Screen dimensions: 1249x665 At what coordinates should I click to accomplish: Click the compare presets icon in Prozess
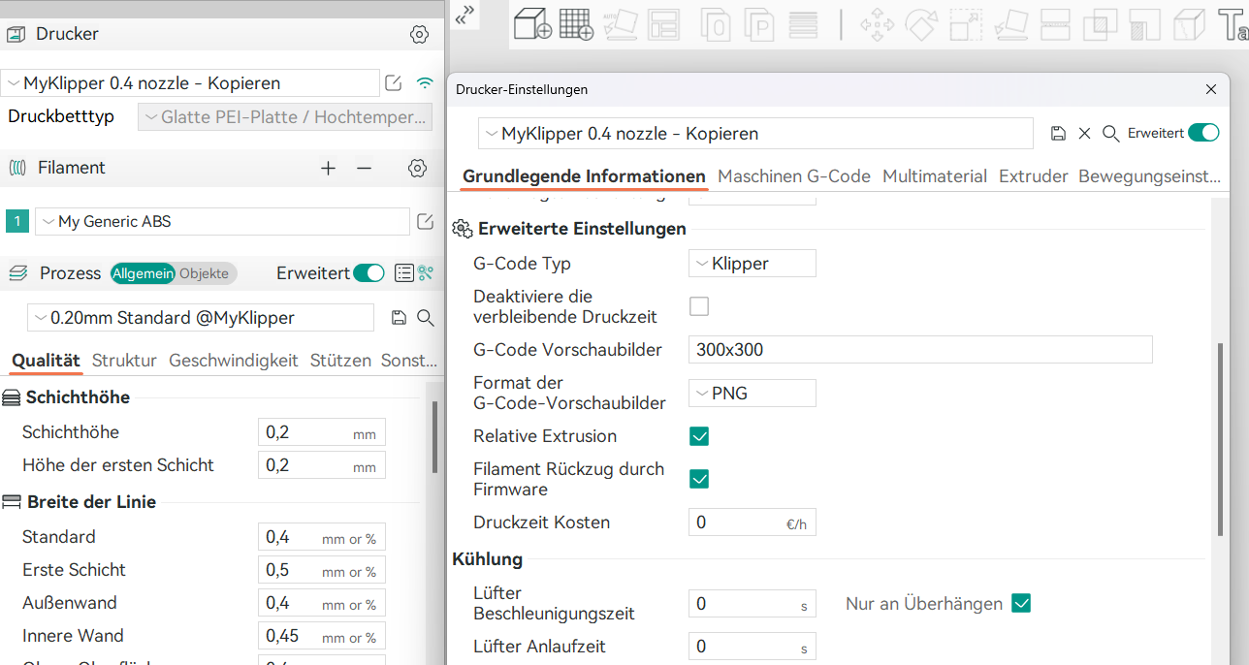click(x=425, y=273)
